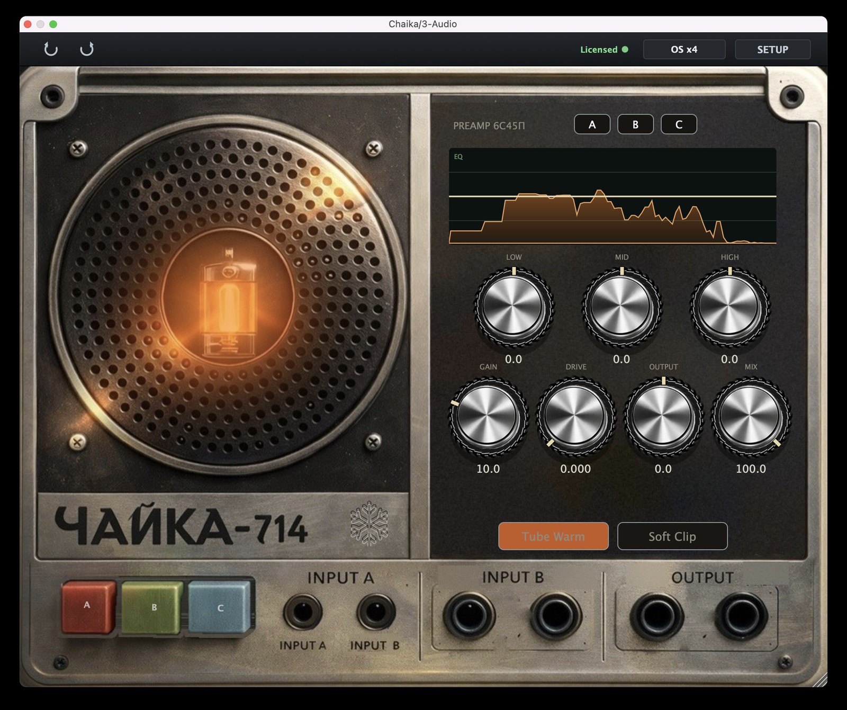The image size is (847, 710).
Task: Push the green B hardware button
Action: (152, 608)
